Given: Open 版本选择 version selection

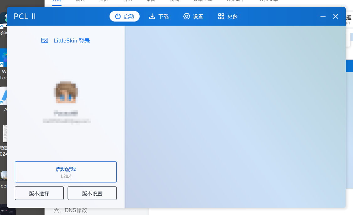Looking at the screenshot, I should (x=39, y=193).
